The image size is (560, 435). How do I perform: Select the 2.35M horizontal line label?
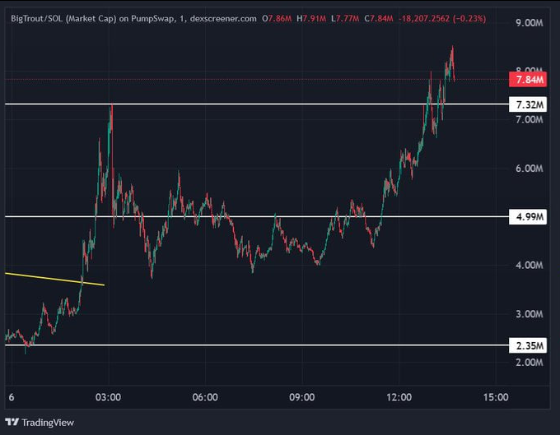coord(528,345)
